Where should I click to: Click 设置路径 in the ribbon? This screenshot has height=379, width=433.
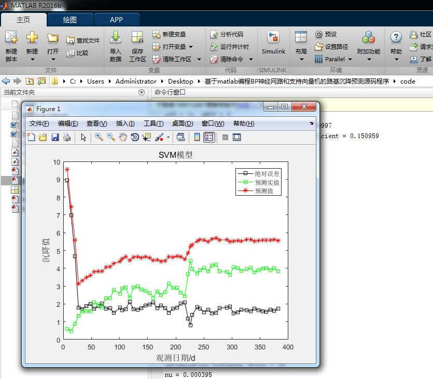click(331, 47)
